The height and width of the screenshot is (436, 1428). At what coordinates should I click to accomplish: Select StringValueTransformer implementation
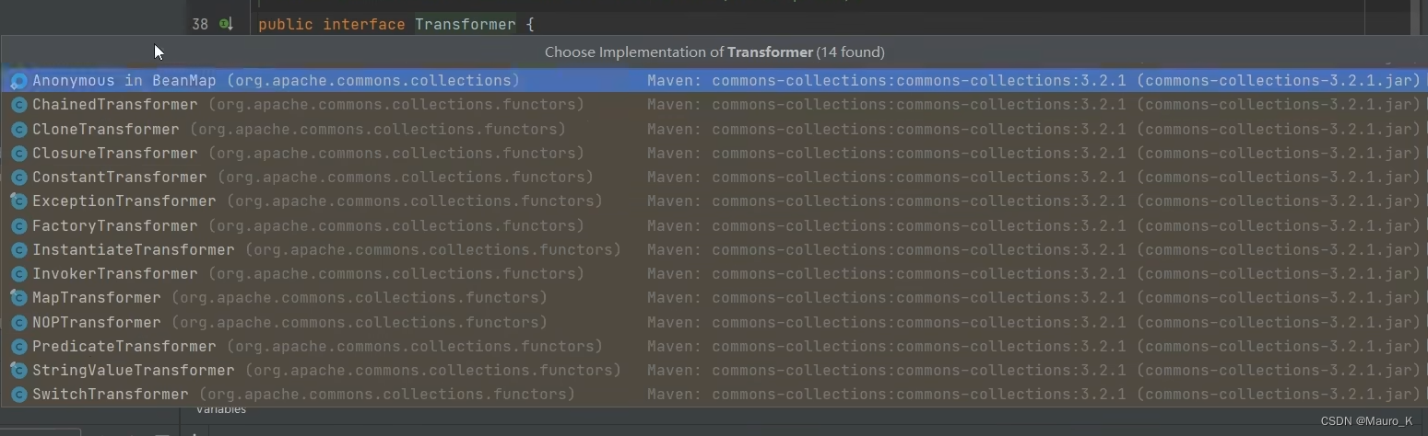coord(714,370)
